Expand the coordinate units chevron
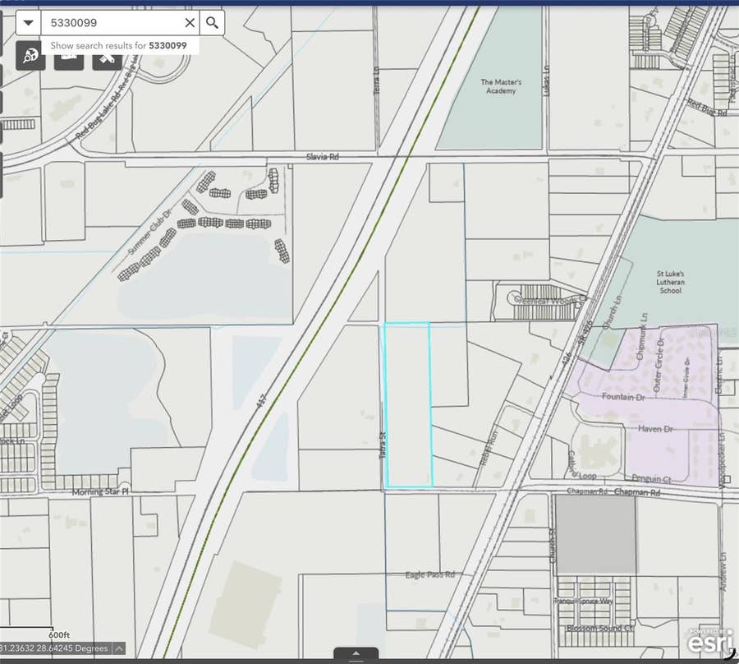Viewport: 739px width, 664px height. pos(119,648)
